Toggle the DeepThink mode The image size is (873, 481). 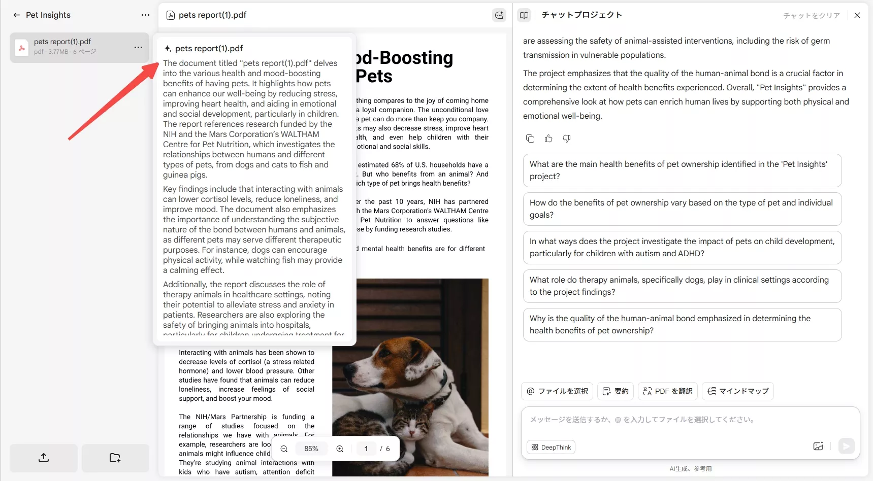click(x=551, y=447)
